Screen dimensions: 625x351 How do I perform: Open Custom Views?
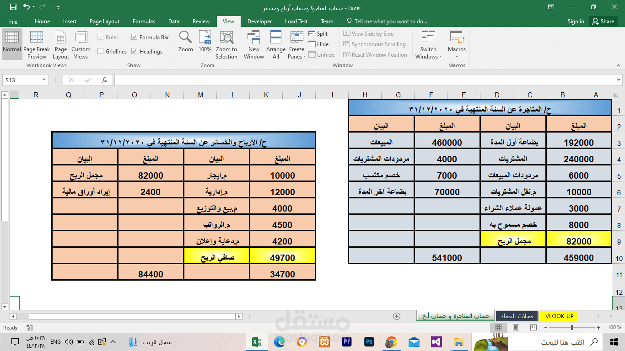(x=81, y=44)
